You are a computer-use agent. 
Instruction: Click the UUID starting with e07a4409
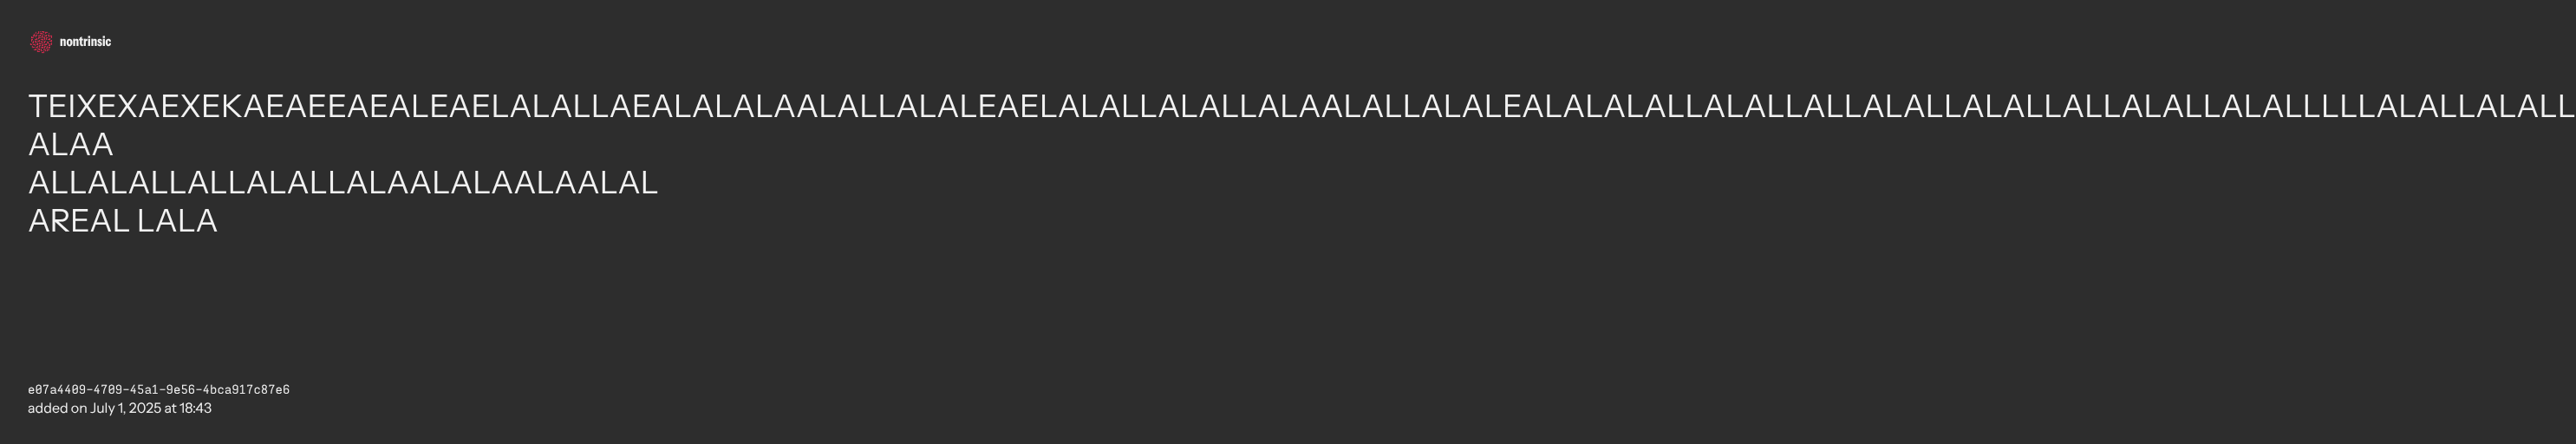click(159, 390)
